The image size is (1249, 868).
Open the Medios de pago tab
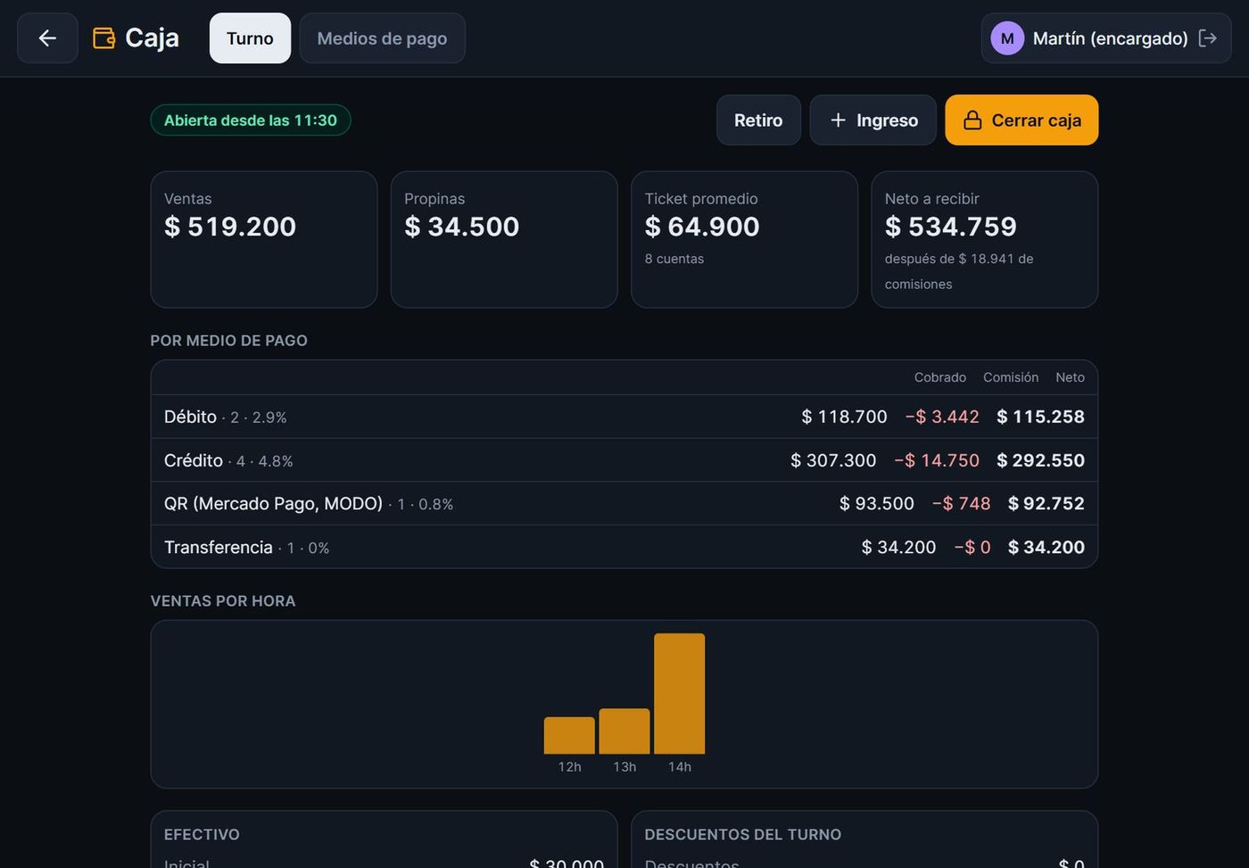coord(382,38)
